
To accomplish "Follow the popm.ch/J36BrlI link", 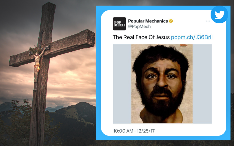I will click(x=192, y=37).
